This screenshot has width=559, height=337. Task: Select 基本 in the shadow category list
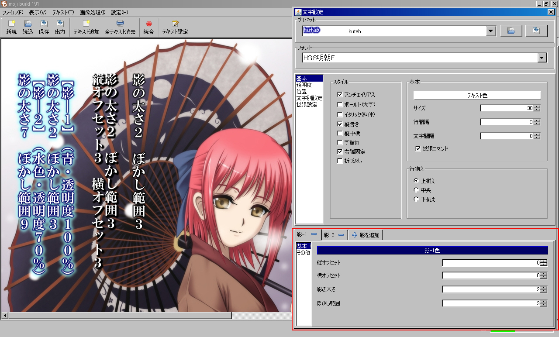pyautogui.click(x=304, y=246)
